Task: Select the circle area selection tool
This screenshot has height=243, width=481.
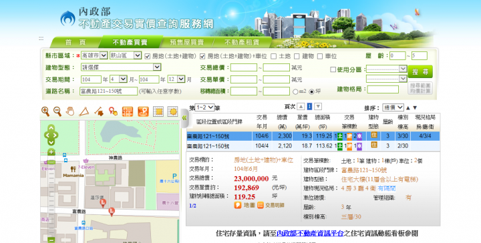Action: [x=173, y=111]
